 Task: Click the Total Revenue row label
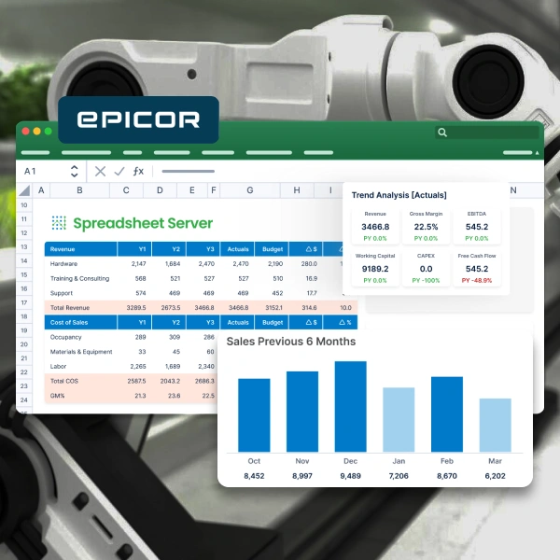70,308
